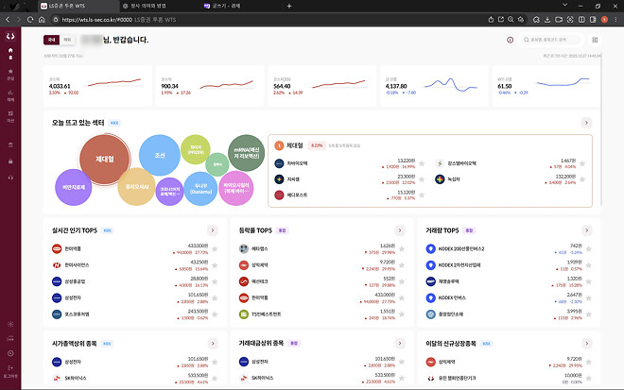Select the 두나무(Dunamu) sector bubble
624x390 pixels.
point(200,189)
